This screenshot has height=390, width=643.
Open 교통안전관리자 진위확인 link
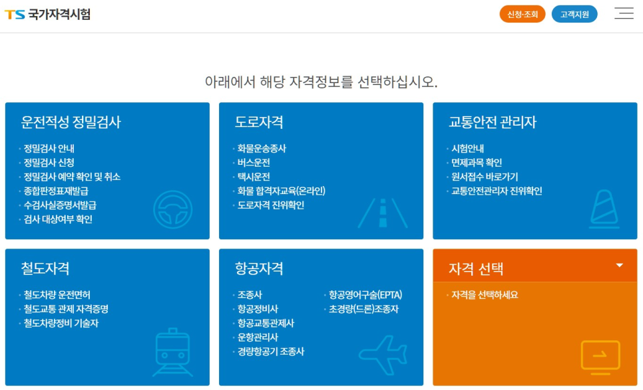497,191
